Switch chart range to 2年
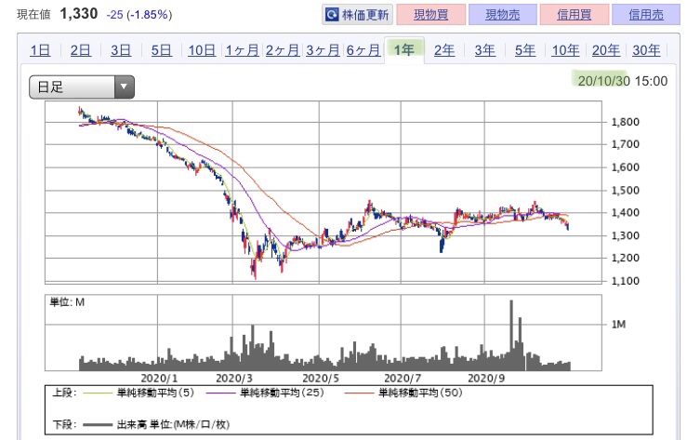Image resolution: width=687 pixels, height=440 pixels. pos(444,50)
